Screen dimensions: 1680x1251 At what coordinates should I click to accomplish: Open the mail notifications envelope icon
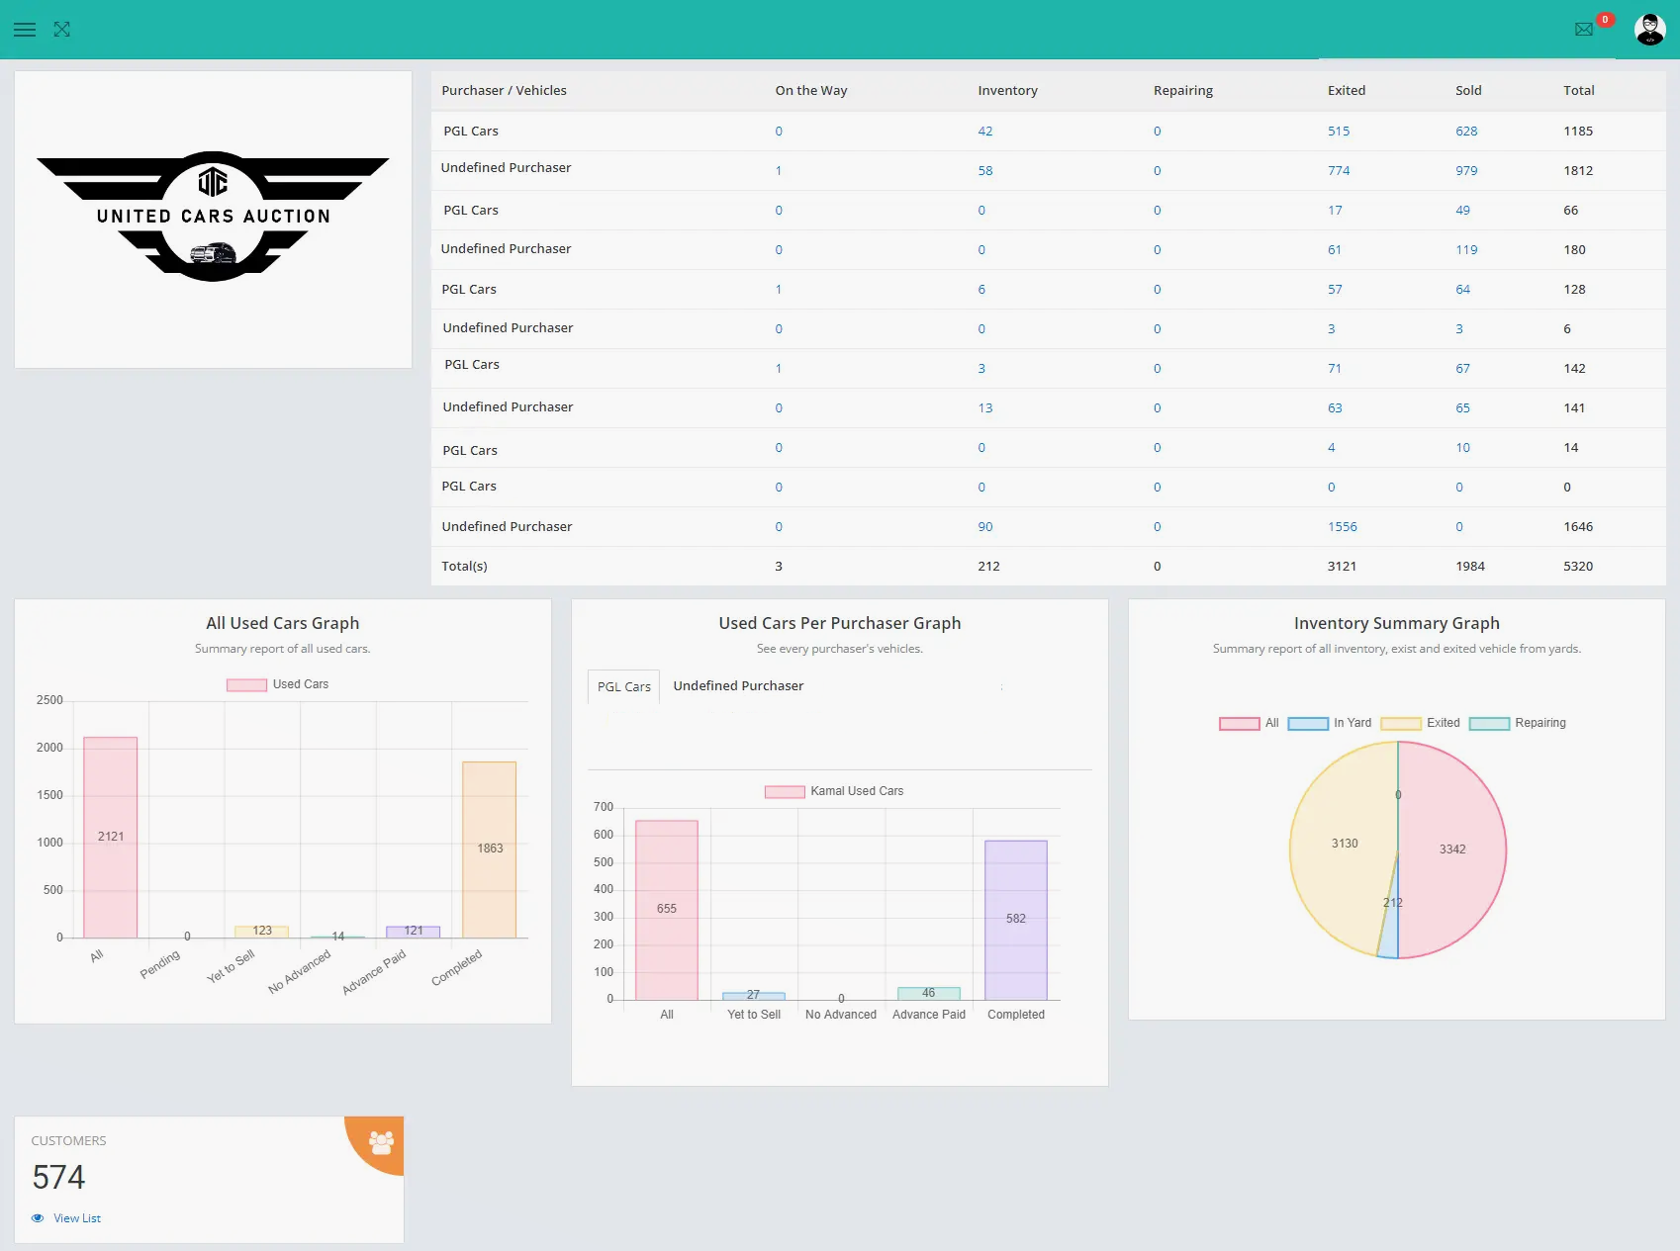1583,30
